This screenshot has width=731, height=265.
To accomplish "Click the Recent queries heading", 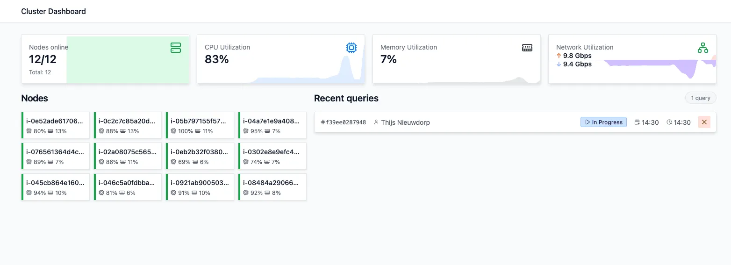I will pos(346,98).
